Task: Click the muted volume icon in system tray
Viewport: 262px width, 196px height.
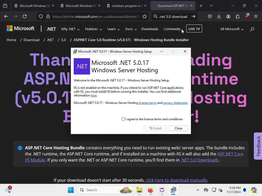Action: [x=221, y=190]
